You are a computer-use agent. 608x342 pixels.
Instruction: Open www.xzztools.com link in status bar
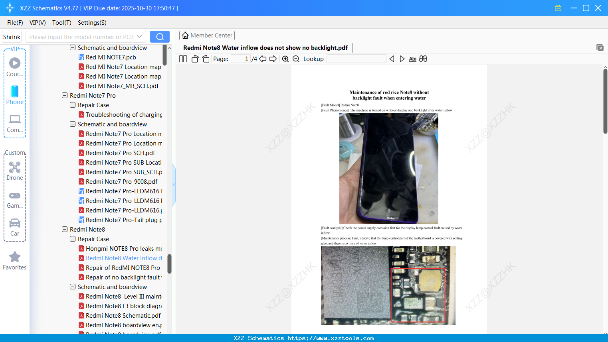331,338
